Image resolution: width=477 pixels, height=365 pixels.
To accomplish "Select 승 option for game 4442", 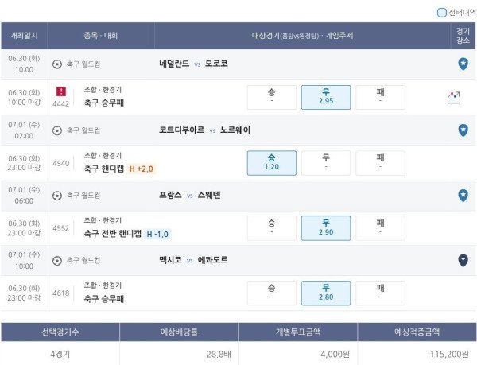I will point(272,97).
